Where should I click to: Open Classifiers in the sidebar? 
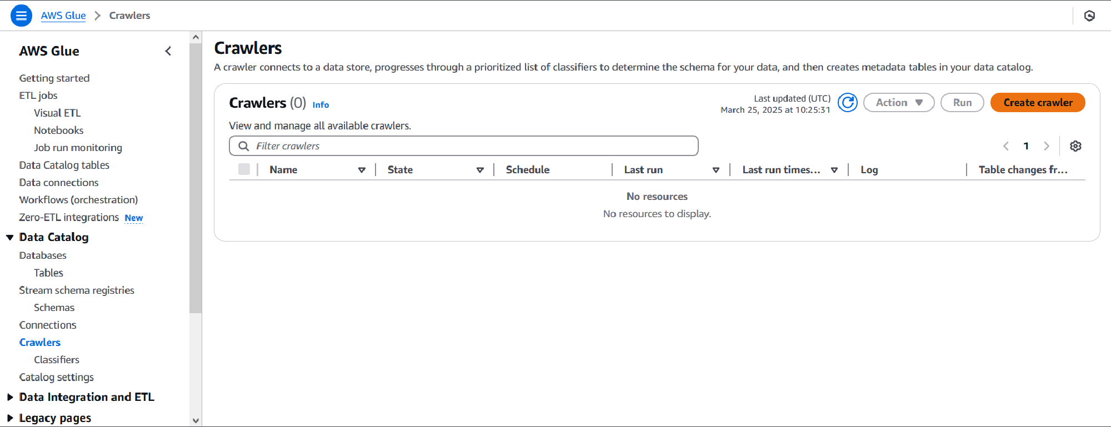[x=57, y=360]
